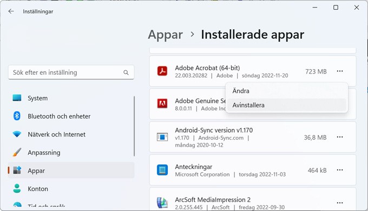This screenshot has width=368, height=211.
Task: Click the 464 kB size value
Action: tap(317, 170)
